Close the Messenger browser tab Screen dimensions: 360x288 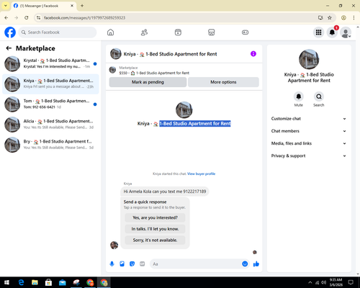[72, 6]
